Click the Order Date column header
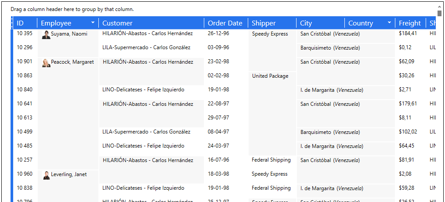This screenshot has height=202, width=445. pos(225,23)
